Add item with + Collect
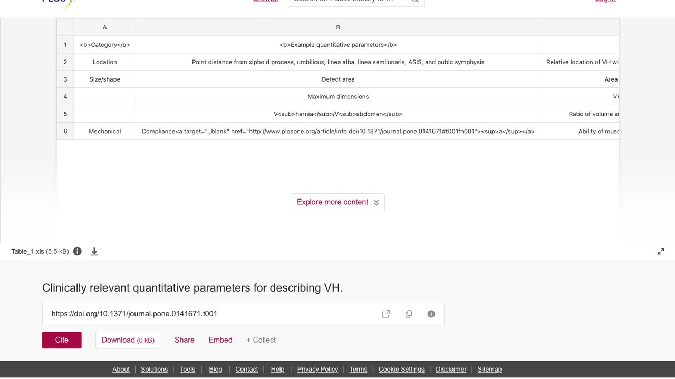 pyautogui.click(x=261, y=340)
